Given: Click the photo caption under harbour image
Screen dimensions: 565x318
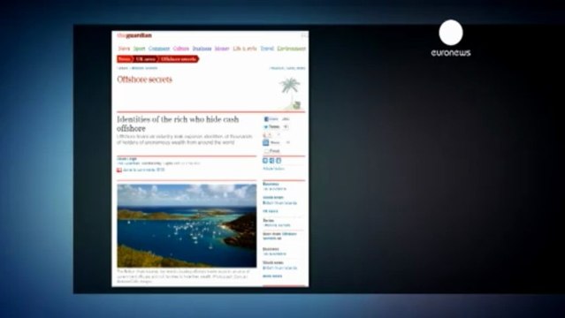Looking at the screenshot, I should tap(183, 276).
